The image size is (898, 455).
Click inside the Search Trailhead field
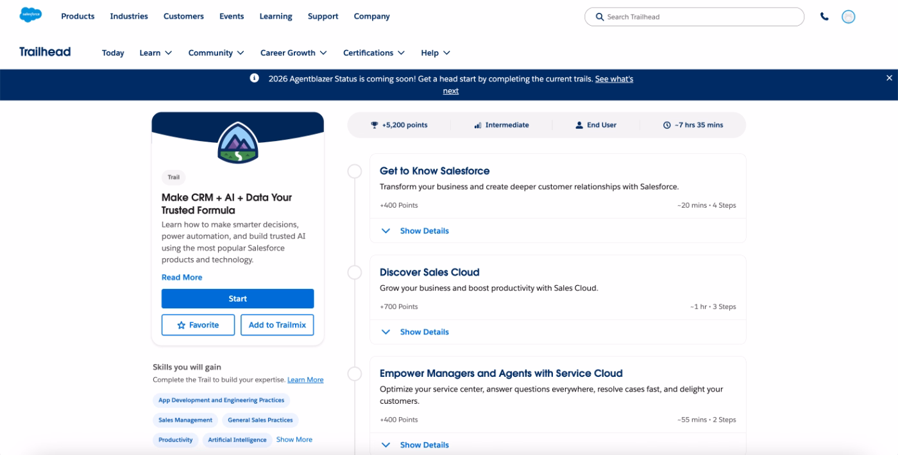coord(694,17)
